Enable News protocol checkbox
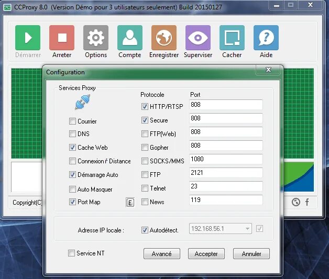 click(145, 202)
